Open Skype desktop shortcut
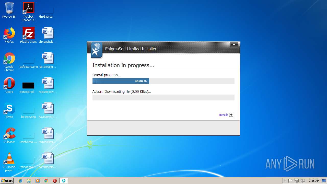The image size is (327, 184). (x=9, y=110)
